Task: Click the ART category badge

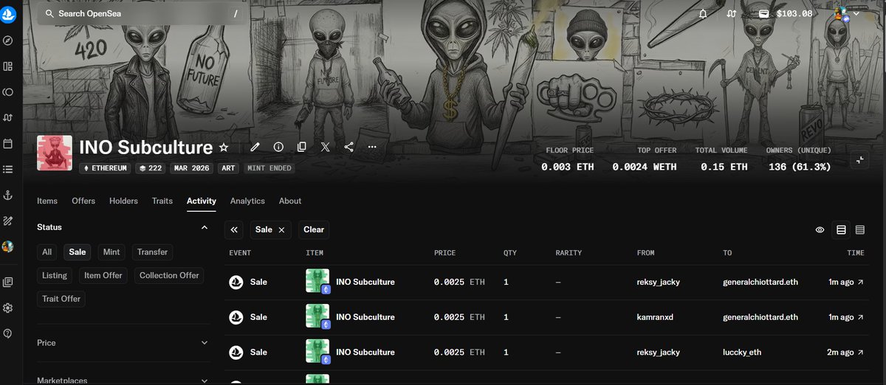Action: [229, 168]
